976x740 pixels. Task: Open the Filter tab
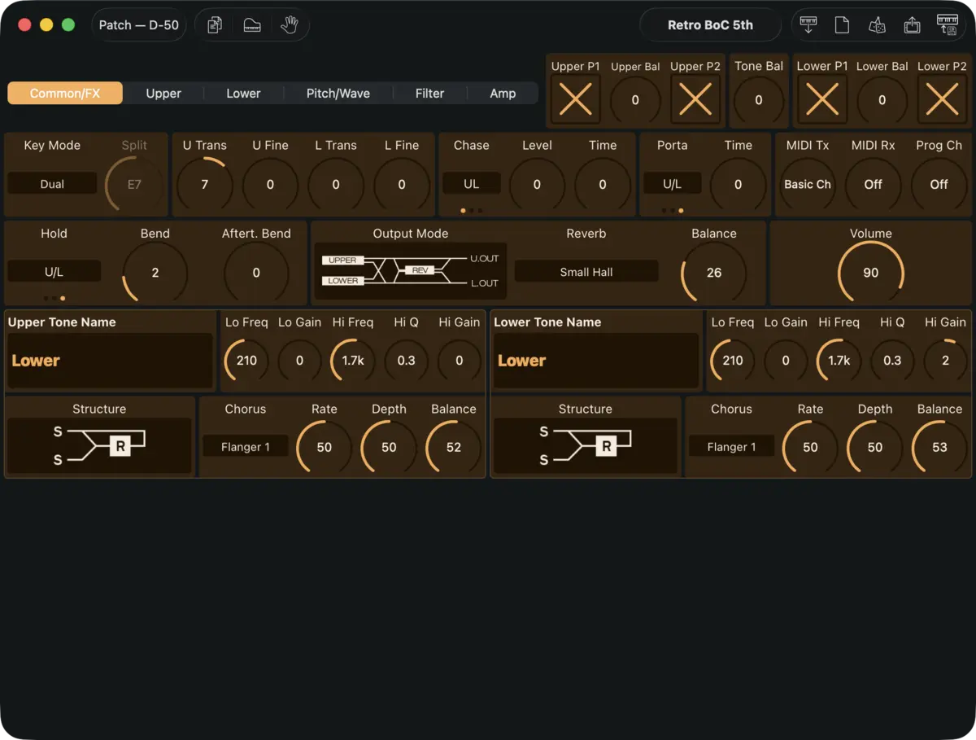point(429,94)
